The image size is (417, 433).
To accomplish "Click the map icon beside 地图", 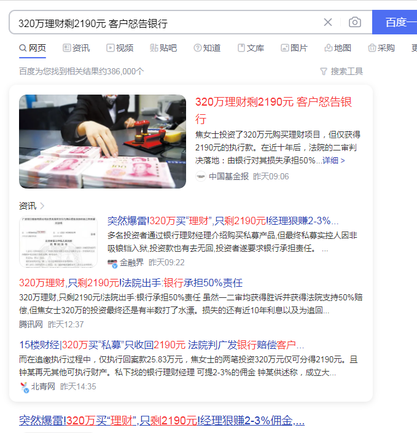I will pos(329,48).
